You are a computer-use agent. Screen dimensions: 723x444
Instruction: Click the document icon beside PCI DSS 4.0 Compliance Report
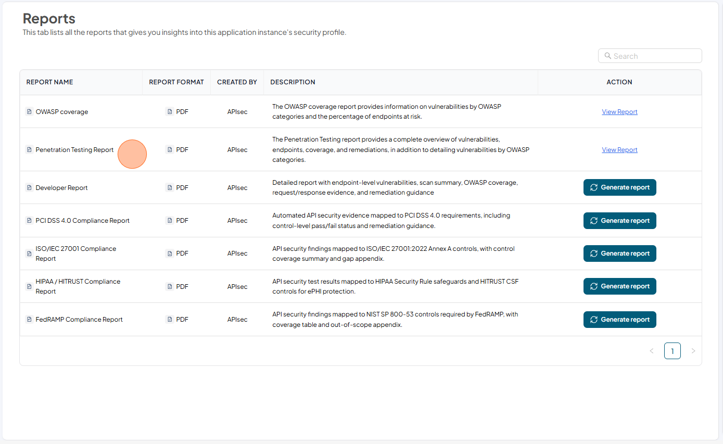click(x=29, y=220)
